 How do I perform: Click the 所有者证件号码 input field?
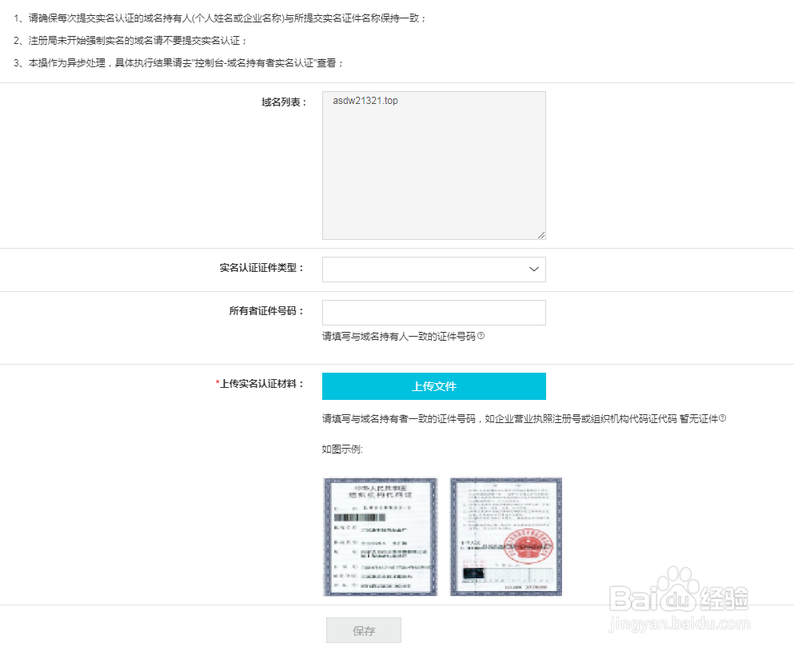coord(433,312)
